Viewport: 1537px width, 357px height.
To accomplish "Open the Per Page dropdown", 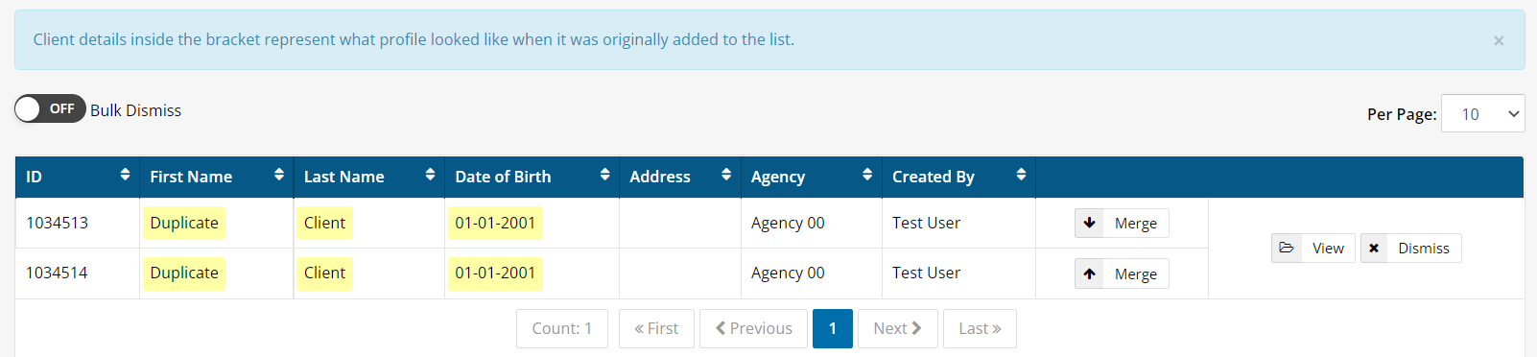I will (1482, 113).
